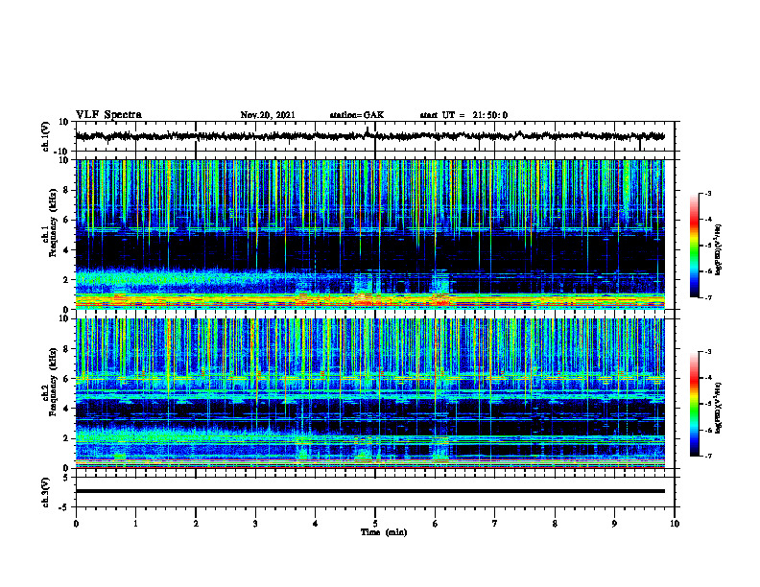
Task: Click the "8" kHz tick of ch.2 spectrogram
Action: 66,349
